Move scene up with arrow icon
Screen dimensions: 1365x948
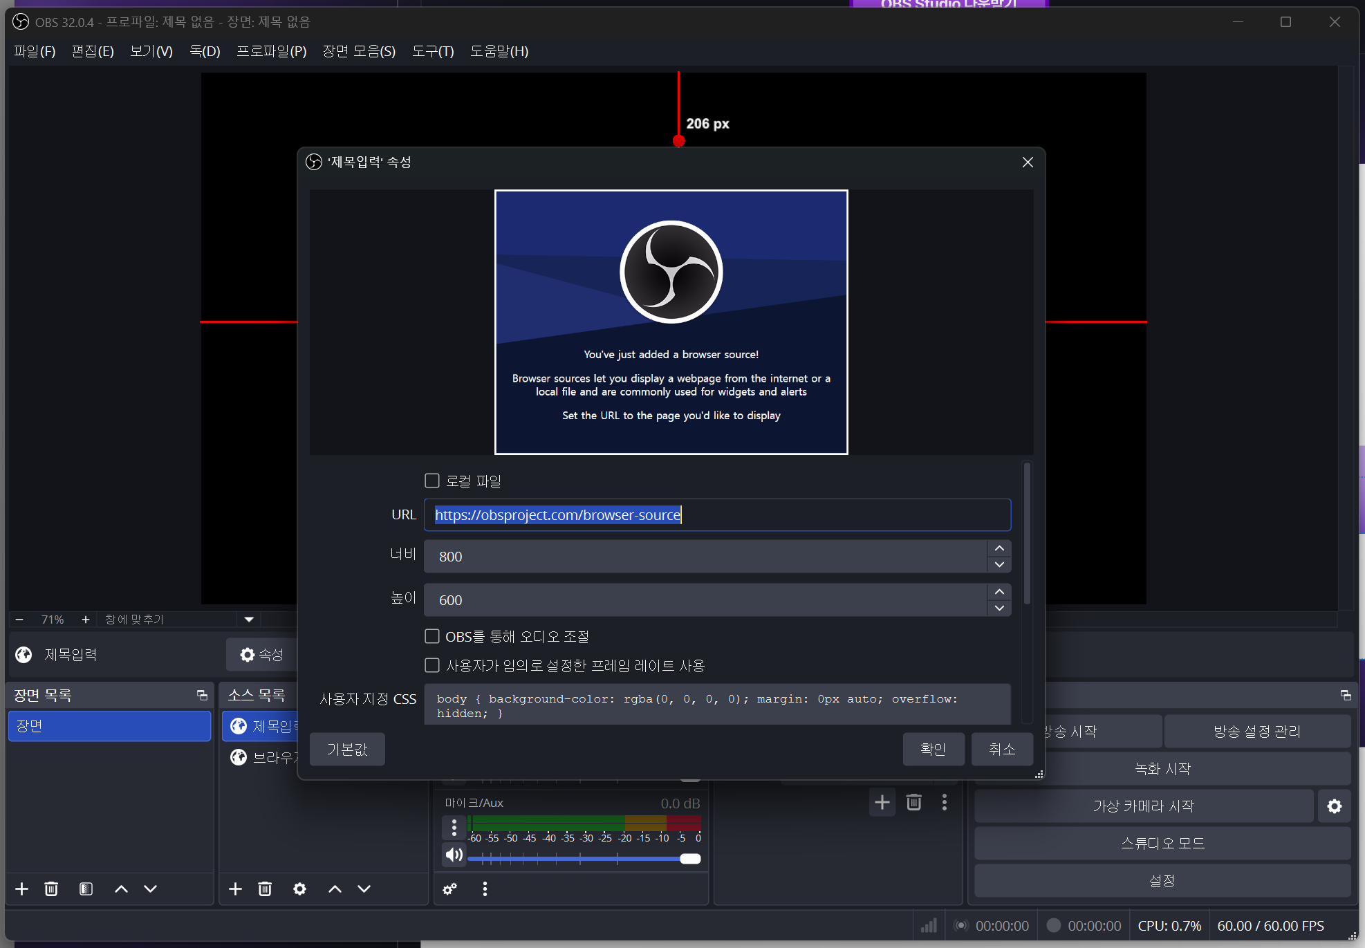(121, 889)
